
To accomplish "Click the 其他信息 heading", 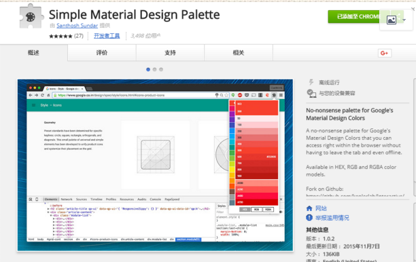I will 317,229.
